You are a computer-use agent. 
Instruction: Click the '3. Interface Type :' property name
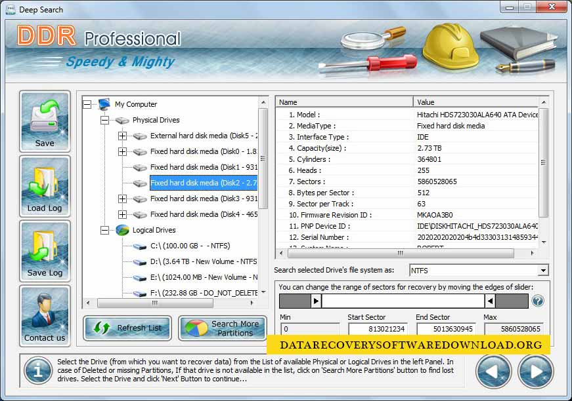tap(319, 137)
